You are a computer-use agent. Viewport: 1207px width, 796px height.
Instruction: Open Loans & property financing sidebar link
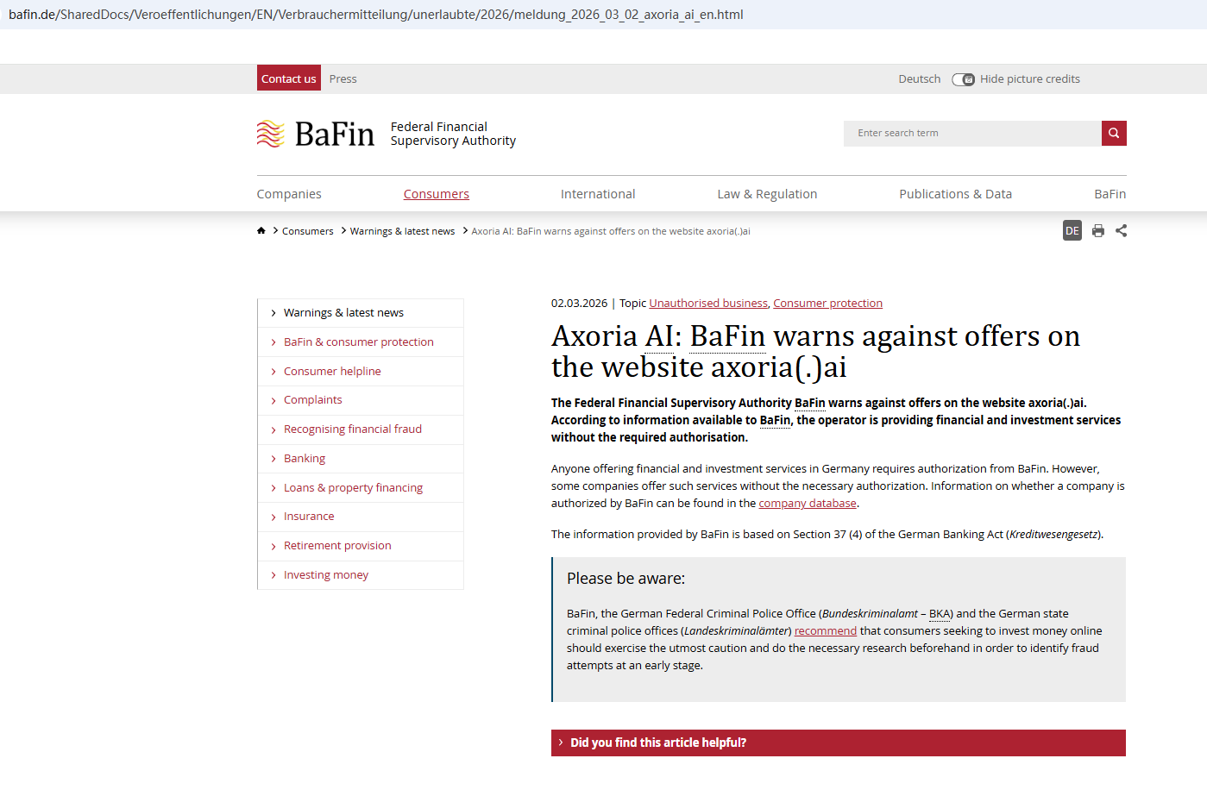click(354, 488)
